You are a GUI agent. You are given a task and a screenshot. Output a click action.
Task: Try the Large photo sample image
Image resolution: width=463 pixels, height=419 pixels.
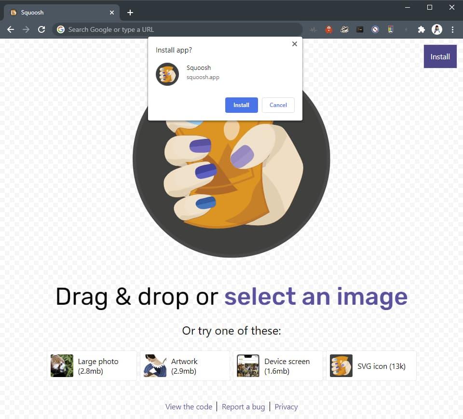(92, 366)
